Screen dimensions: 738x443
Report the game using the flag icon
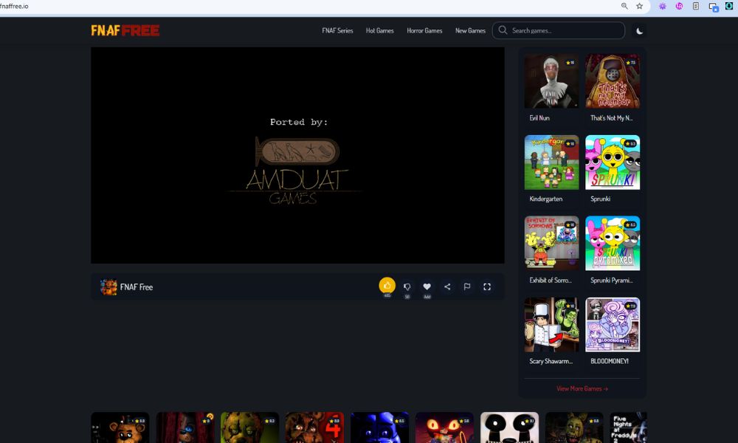click(x=467, y=286)
